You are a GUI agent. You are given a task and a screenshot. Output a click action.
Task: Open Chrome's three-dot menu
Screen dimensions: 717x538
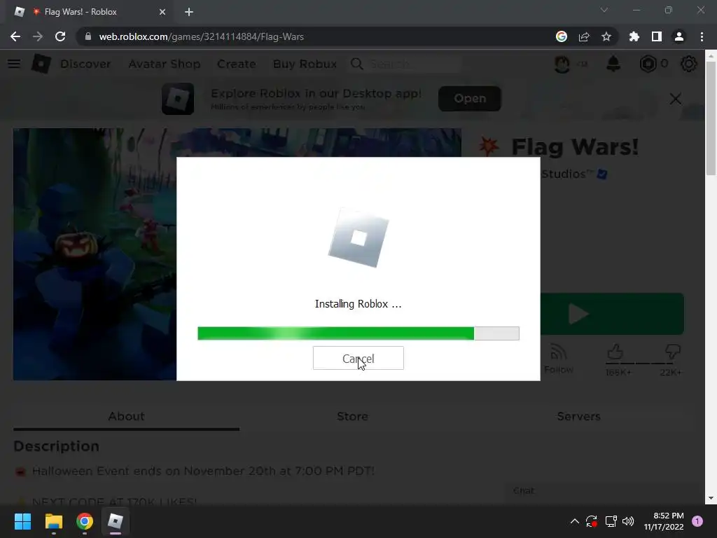coord(702,36)
